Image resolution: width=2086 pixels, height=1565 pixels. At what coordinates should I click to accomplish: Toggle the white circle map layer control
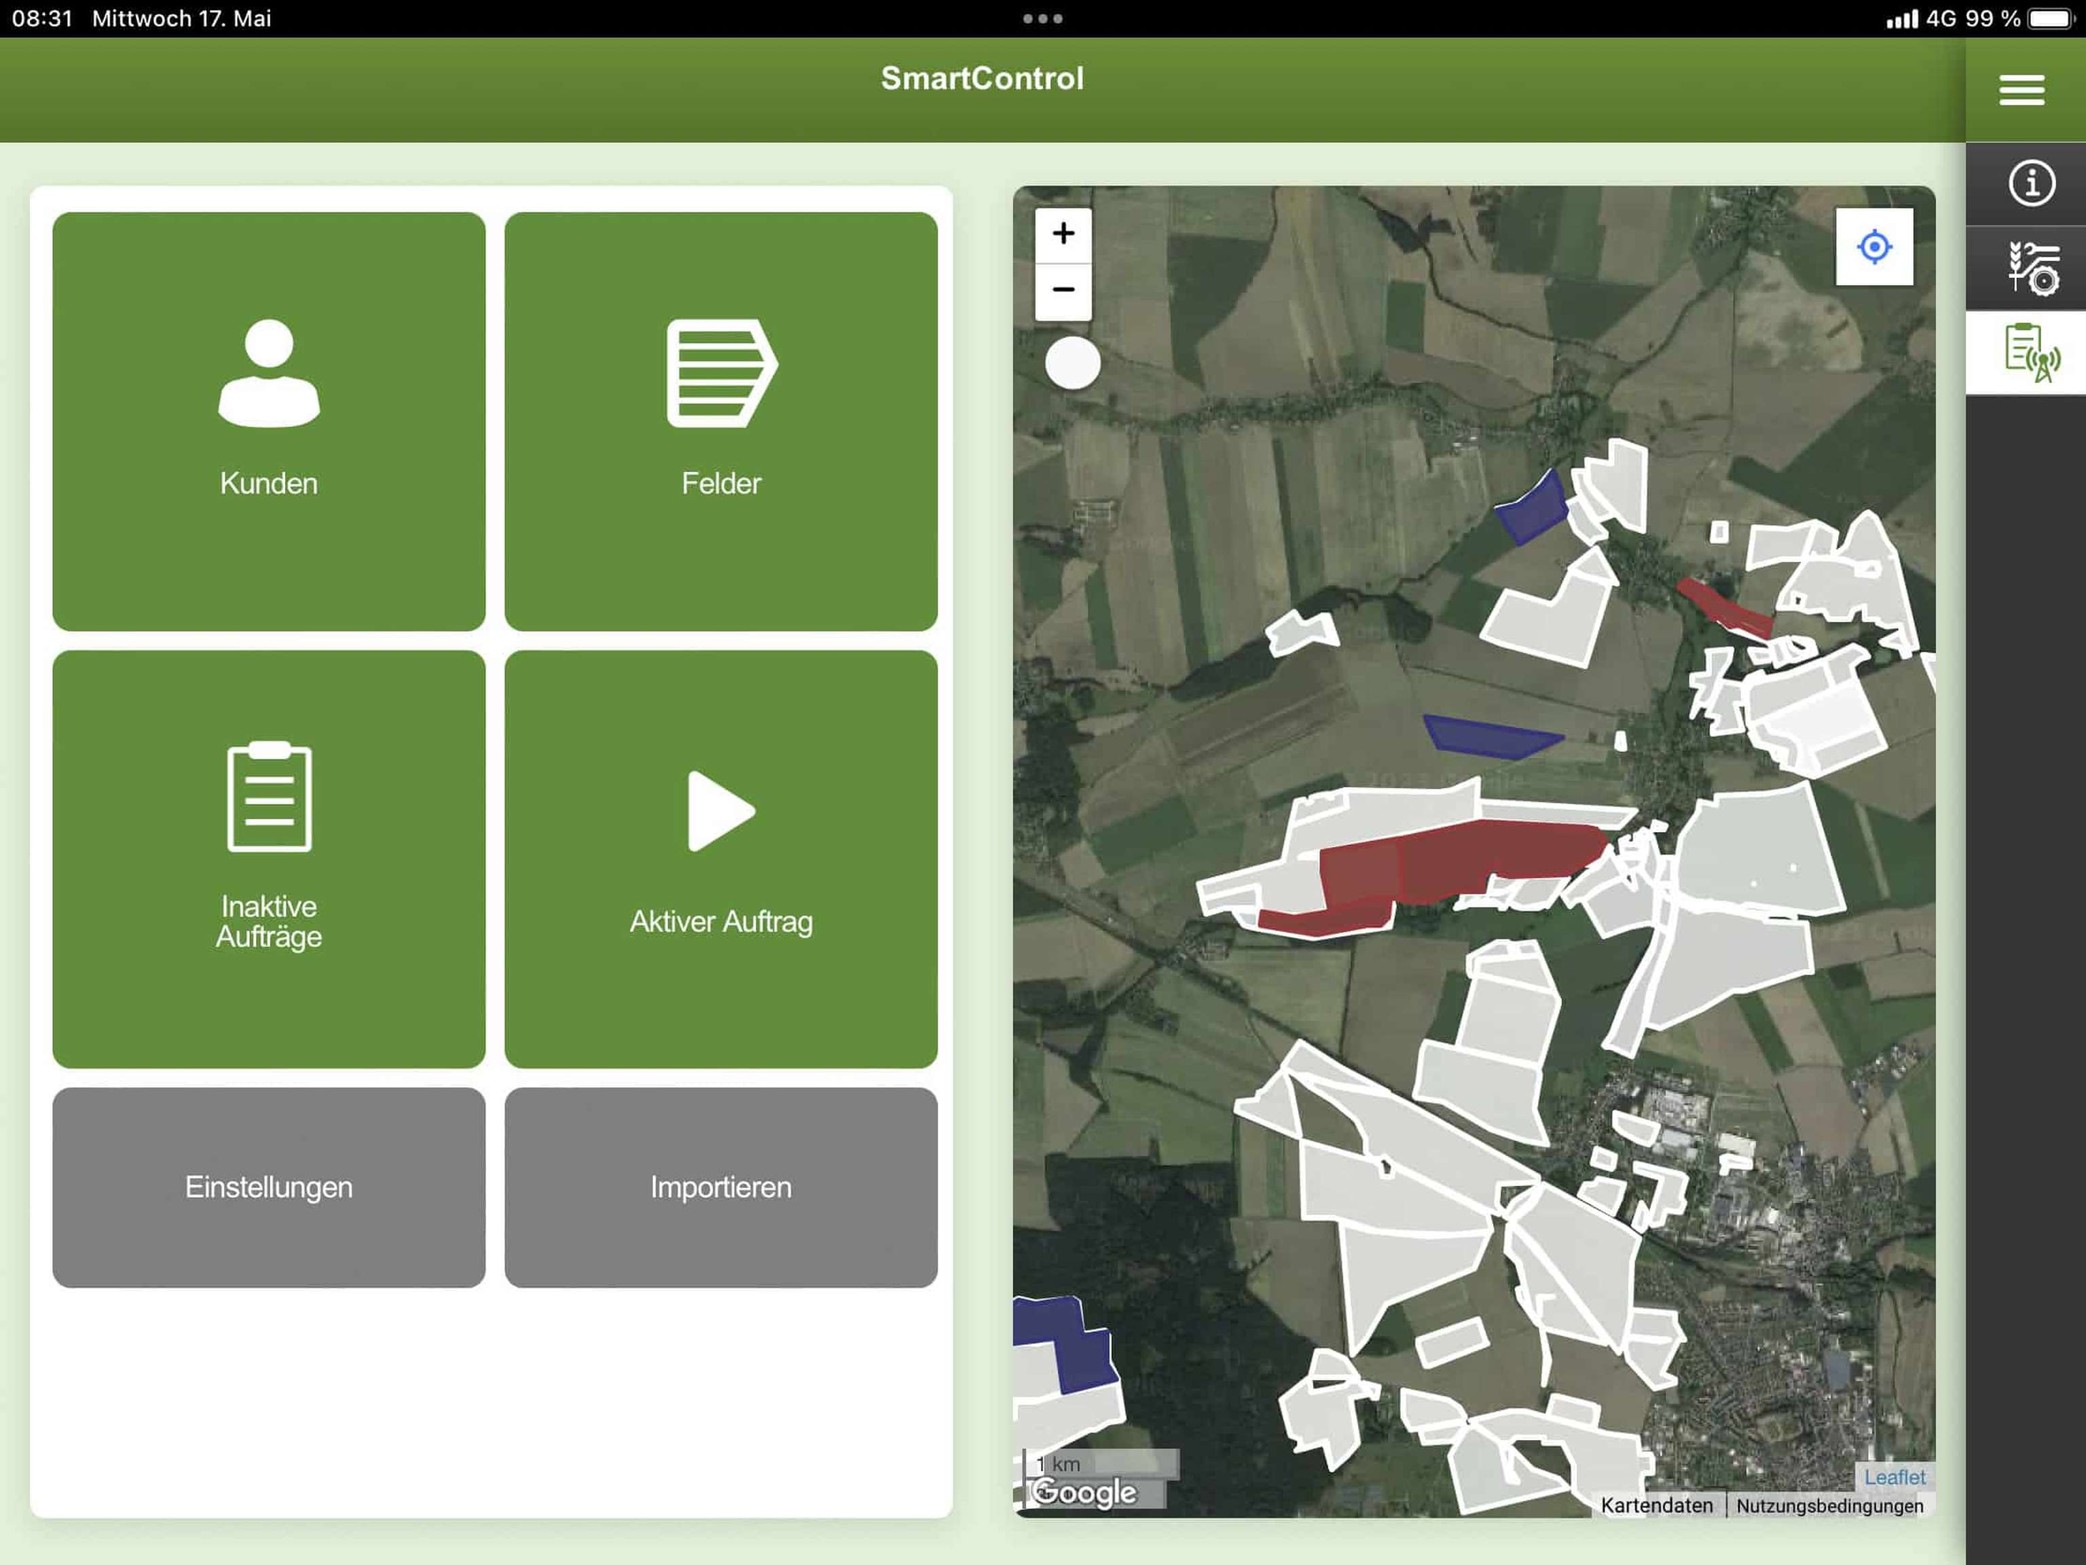1073,362
